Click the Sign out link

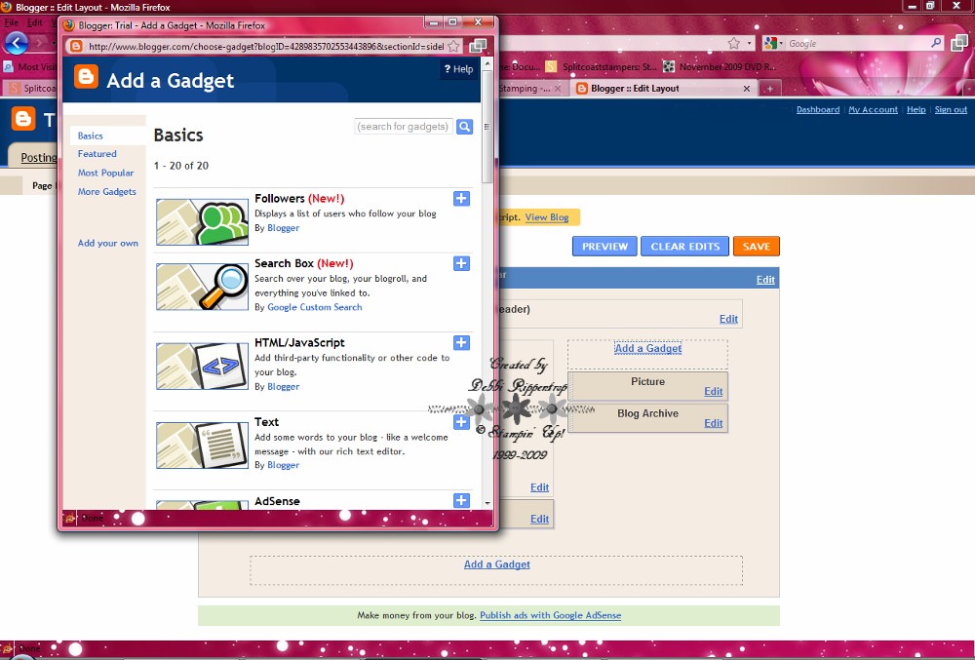951,109
